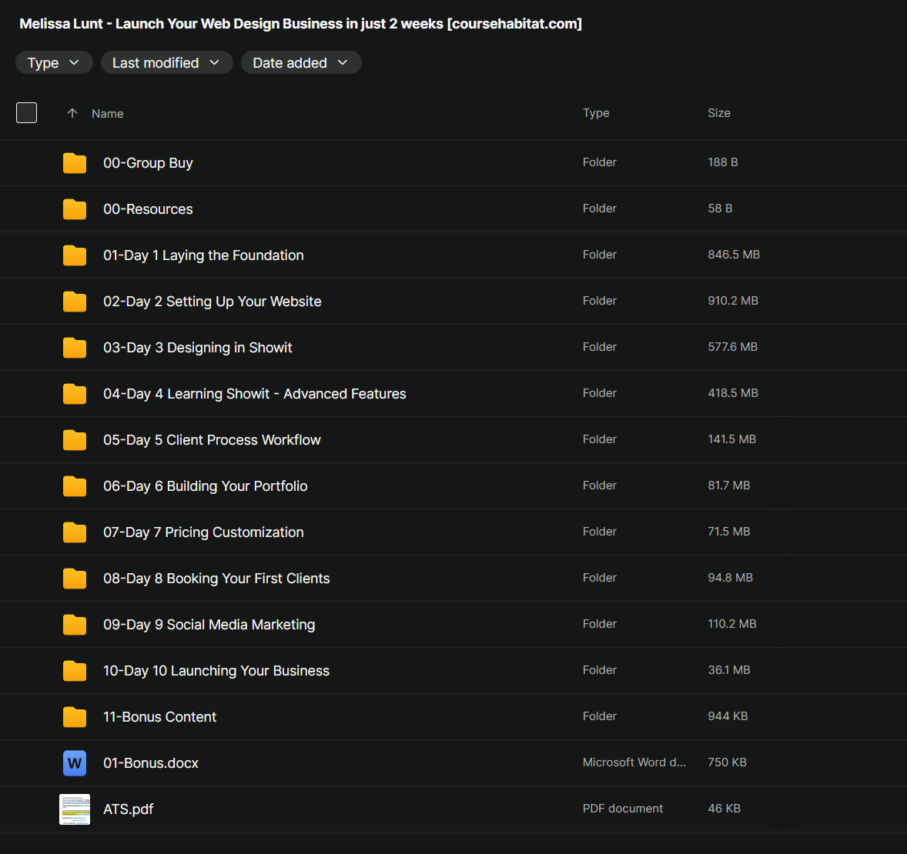The width and height of the screenshot is (907, 854).
Task: Click the 418.5 MB size value
Action: point(733,393)
